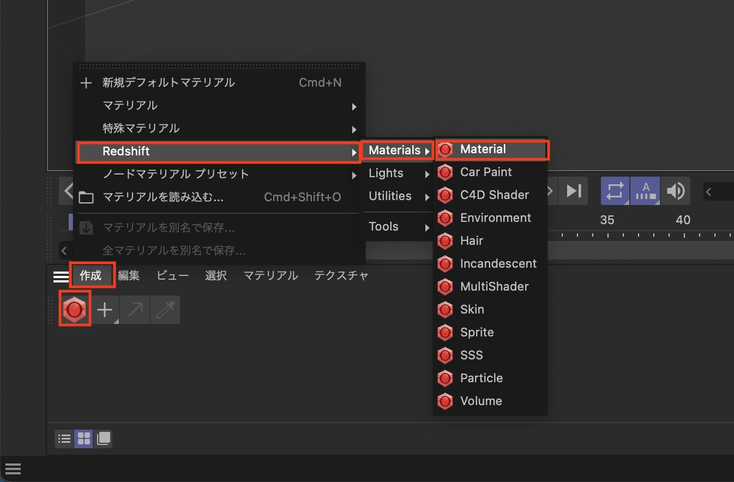
Task: Choose the C4D Shader material
Action: [494, 195]
